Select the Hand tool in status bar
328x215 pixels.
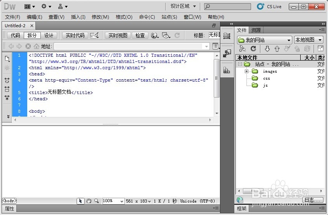tap(89, 201)
